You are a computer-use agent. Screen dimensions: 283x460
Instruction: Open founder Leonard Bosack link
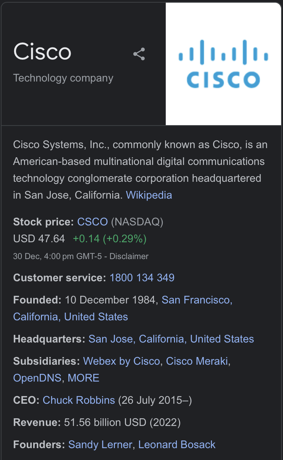177,445
